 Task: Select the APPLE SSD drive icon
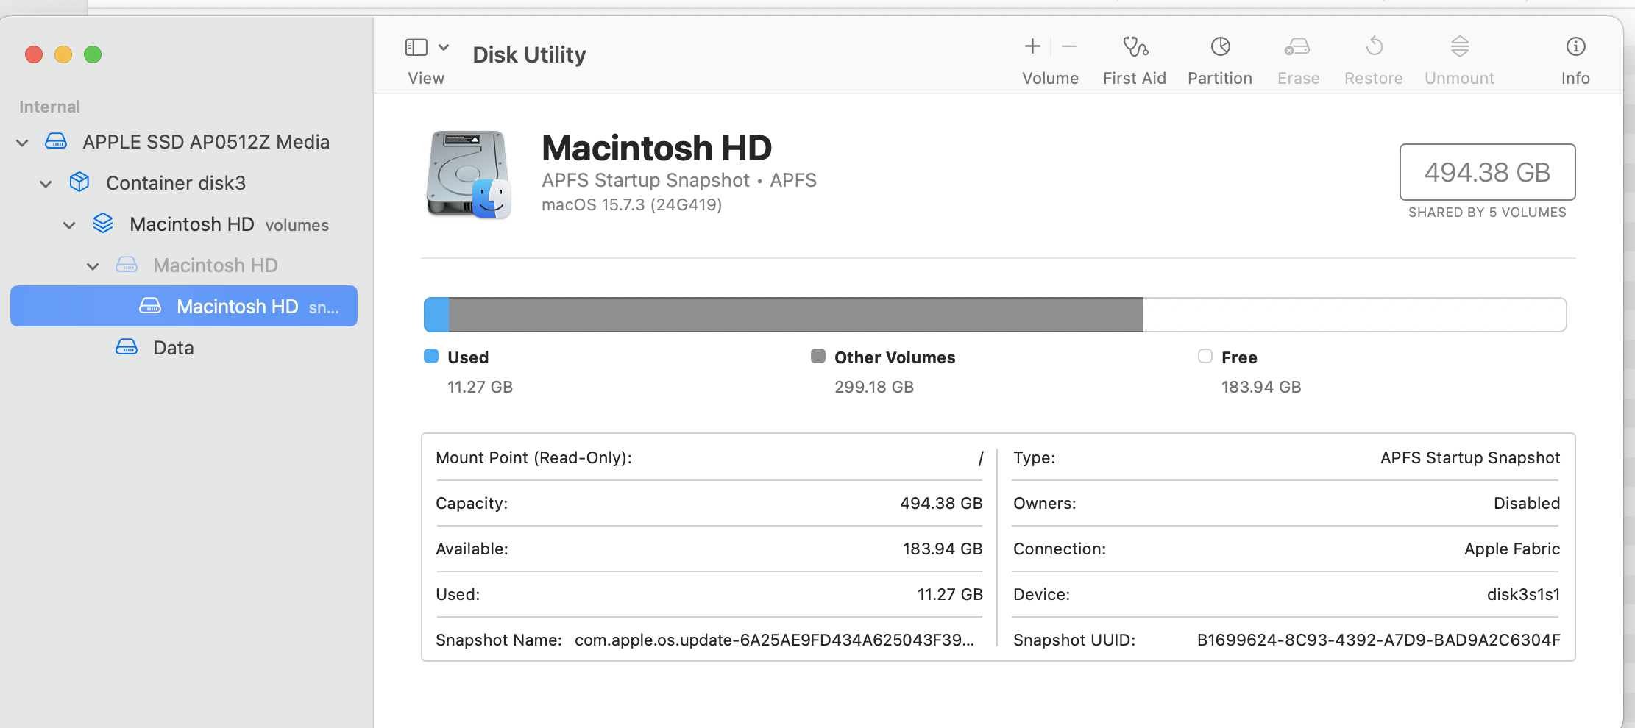[56, 140]
